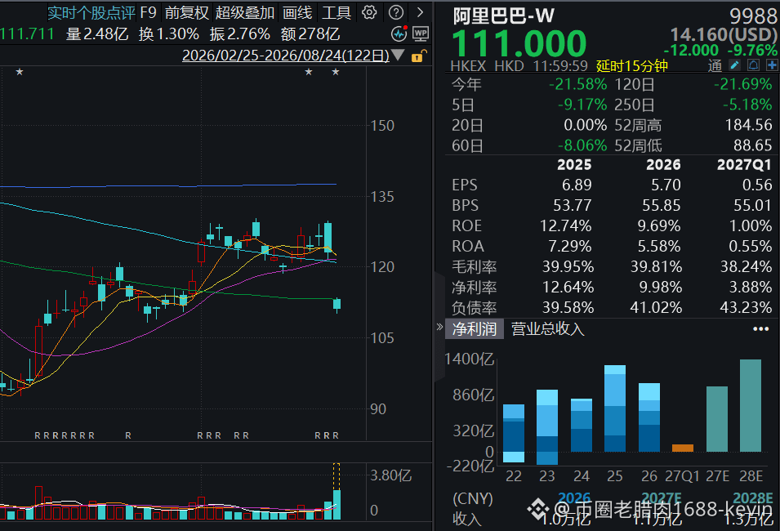The image size is (780, 531).
Task: Open the 画线 drawing tools menu
Action: [x=297, y=12]
